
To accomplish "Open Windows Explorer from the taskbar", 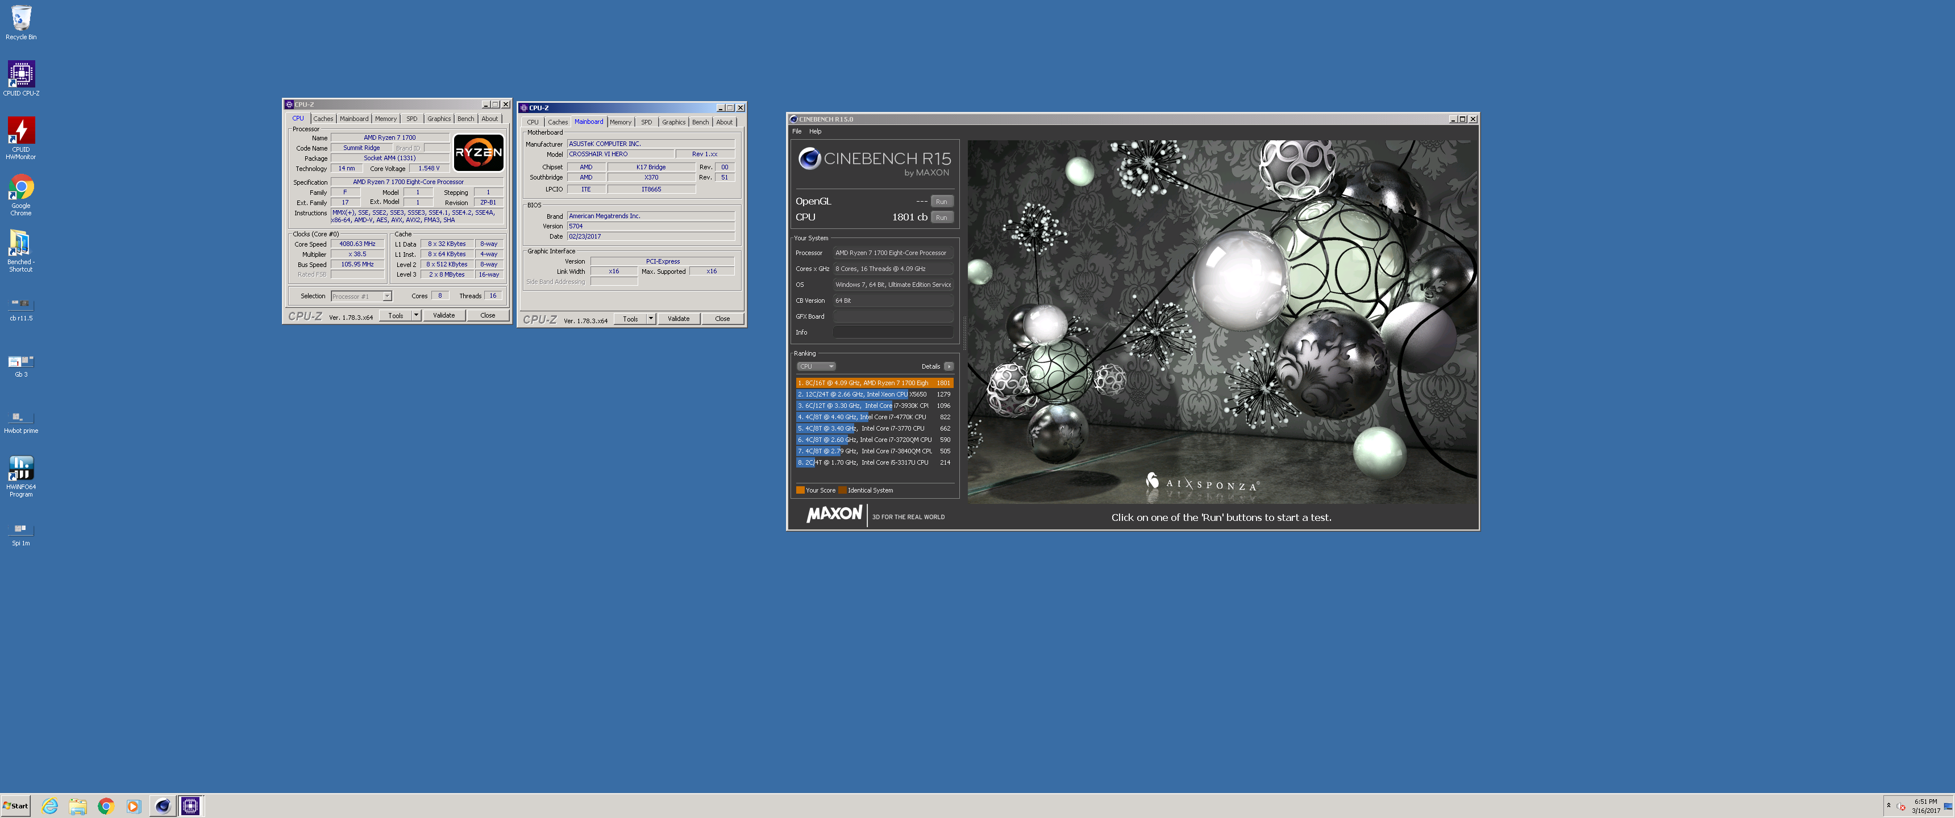I will [77, 806].
